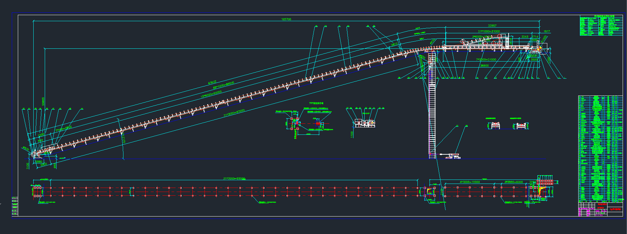Click the 7*3000=21000 dimension text

(486, 60)
